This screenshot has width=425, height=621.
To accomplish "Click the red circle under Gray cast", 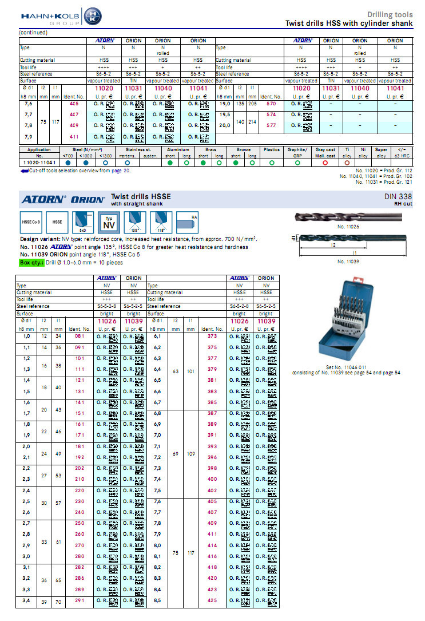I will tap(325, 163).
